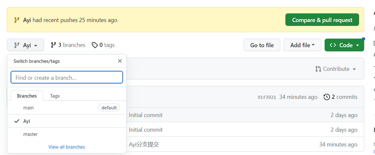Click the branch icon in the yellow banner
375x155 pixels.
[x=17, y=20]
